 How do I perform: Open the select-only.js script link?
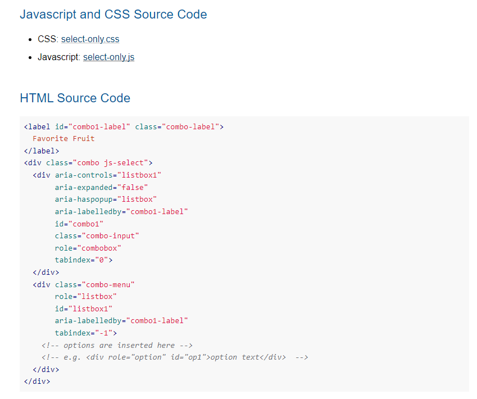pyautogui.click(x=108, y=57)
